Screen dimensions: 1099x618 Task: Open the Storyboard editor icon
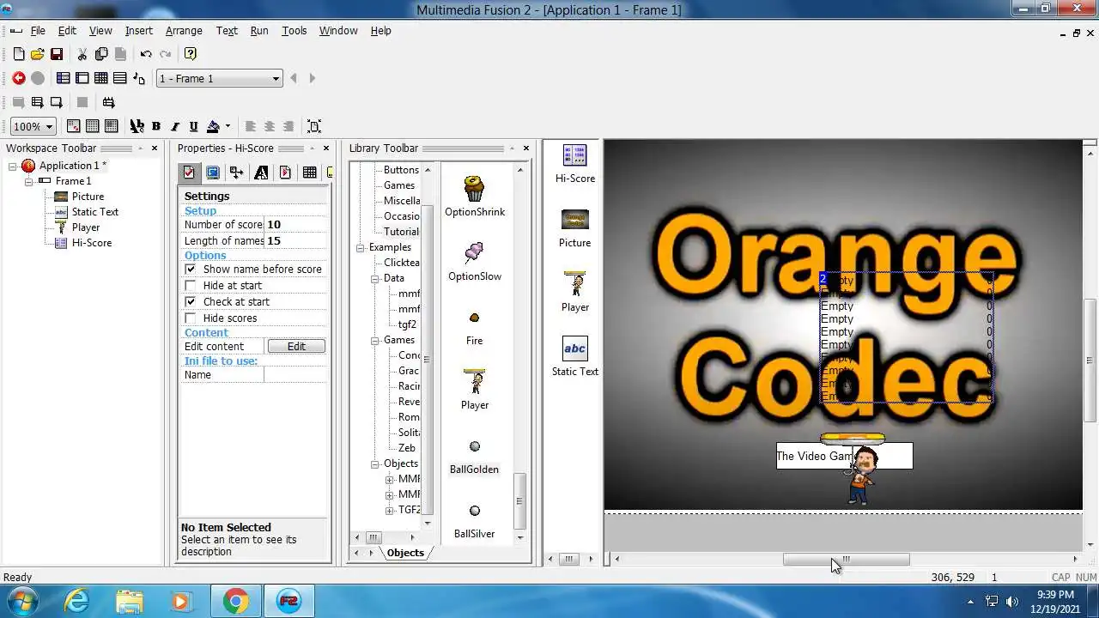tap(64, 78)
